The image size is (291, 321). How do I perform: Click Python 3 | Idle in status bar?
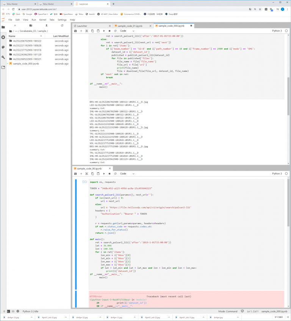coord(30,312)
